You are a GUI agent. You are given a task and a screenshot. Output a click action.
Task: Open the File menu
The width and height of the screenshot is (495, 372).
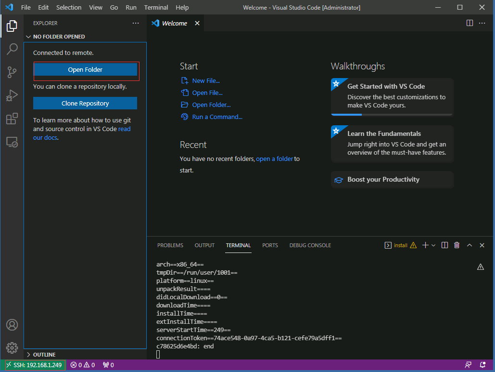click(x=25, y=7)
